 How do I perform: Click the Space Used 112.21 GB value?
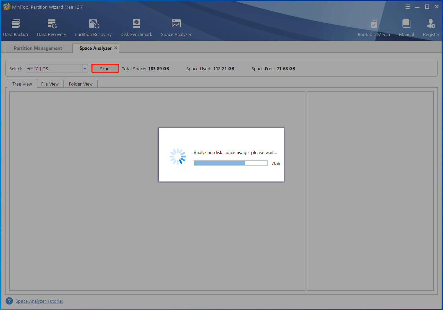tap(224, 69)
